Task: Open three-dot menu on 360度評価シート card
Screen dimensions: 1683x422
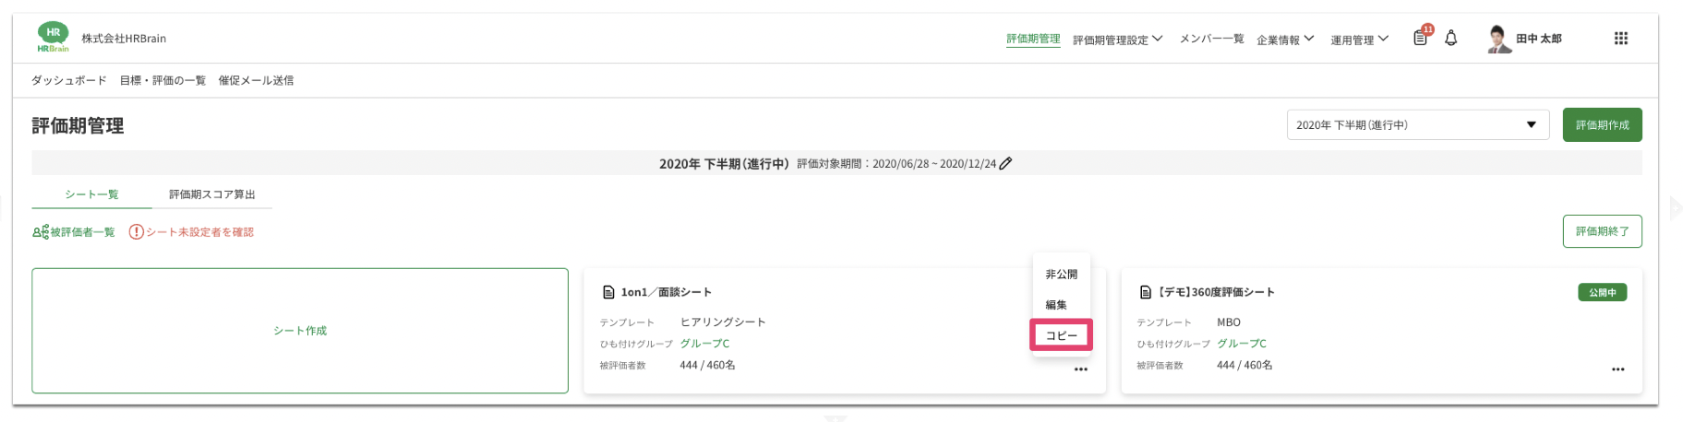Action: coord(1617,369)
